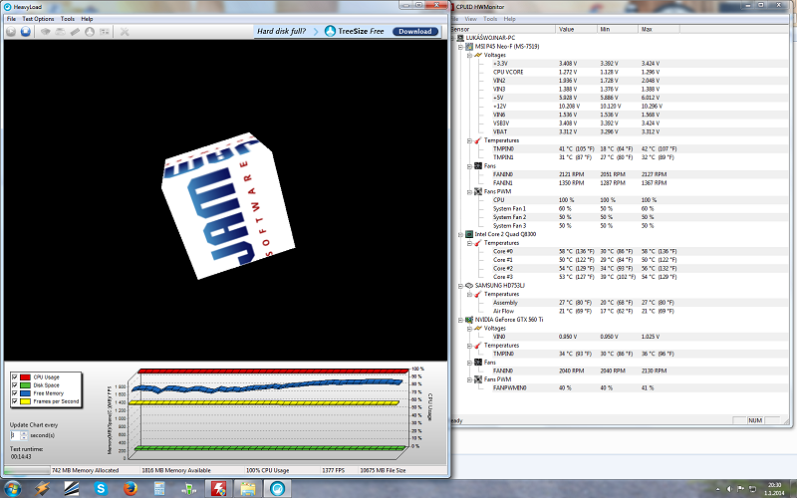Click the TreeSize Download button

click(x=415, y=32)
